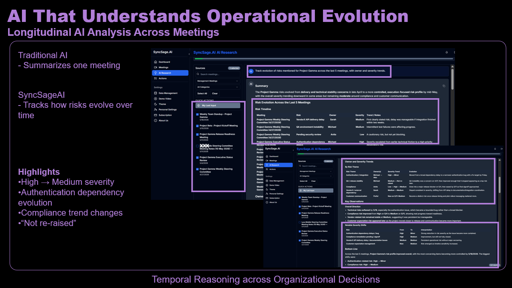
Task: Click AI Research lightbulb icon in upper screenshot
Action: (x=155, y=73)
